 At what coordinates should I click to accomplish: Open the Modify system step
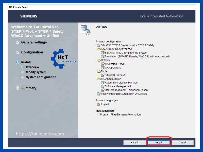tap(36, 72)
